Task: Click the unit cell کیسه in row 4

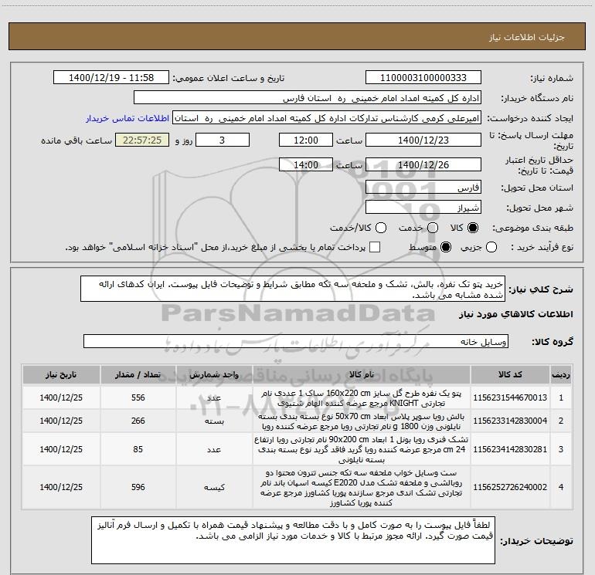Action: point(214,487)
